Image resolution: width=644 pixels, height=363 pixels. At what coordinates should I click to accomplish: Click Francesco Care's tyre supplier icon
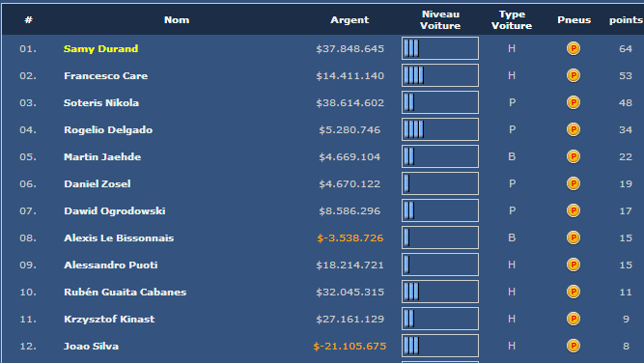574,75
